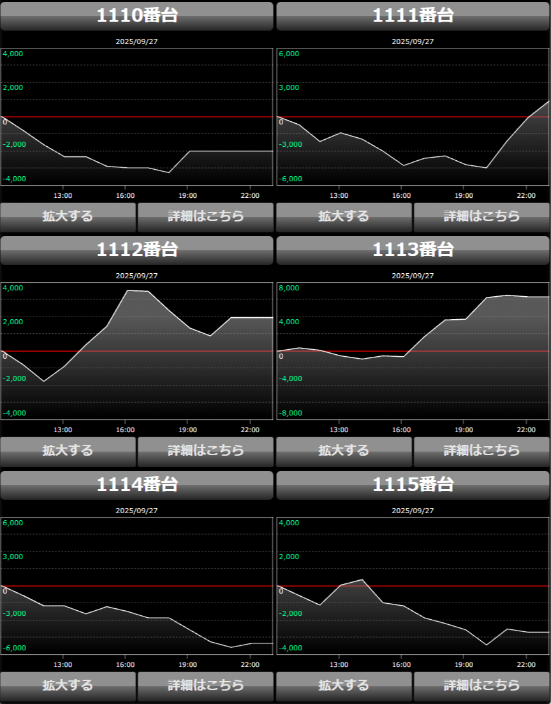Select the 1112番台 header bar
Viewport: 551px width, 704px height.
point(137,251)
